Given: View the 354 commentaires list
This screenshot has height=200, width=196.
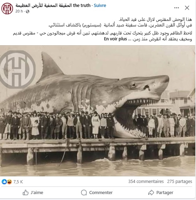Looking at the screenshot, I should pyautogui.click(x=146, y=181).
